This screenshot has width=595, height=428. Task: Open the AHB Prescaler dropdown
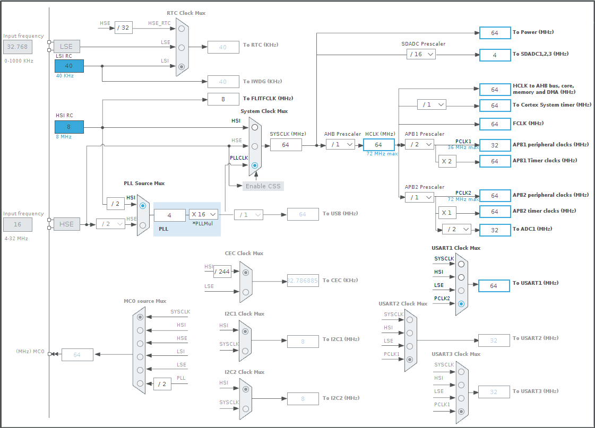point(340,144)
